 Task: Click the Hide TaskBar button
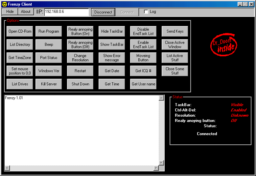112,31
